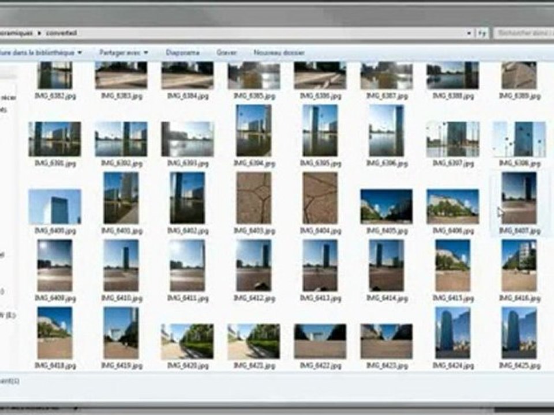Select the IMG_6403.jpg cracked ground thumbnail
The width and height of the screenshot is (554, 415).
pyautogui.click(x=254, y=198)
